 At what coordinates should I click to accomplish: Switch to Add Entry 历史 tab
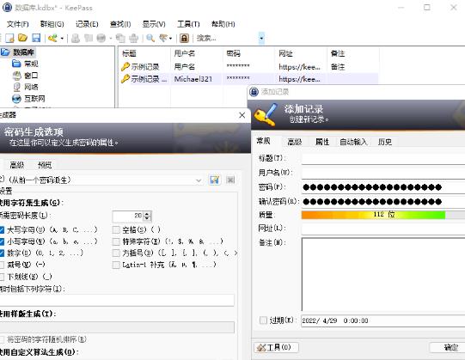coord(385,142)
